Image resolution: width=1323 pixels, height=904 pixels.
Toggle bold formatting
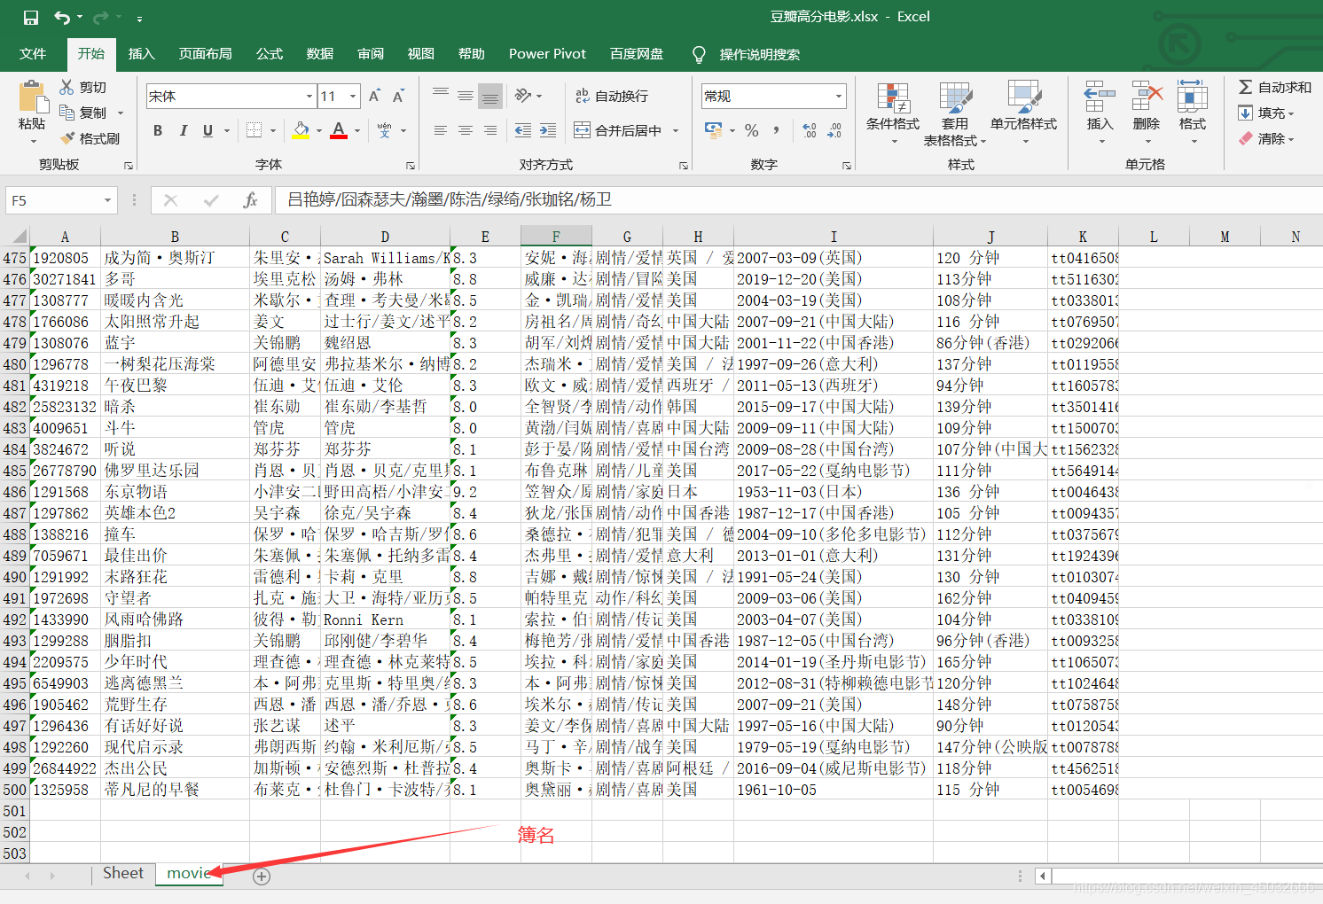(x=158, y=130)
